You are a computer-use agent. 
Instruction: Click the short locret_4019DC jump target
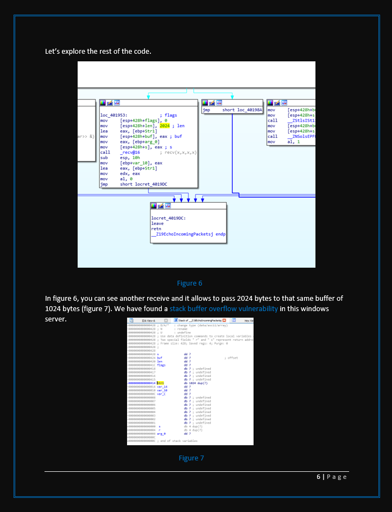[x=144, y=184]
